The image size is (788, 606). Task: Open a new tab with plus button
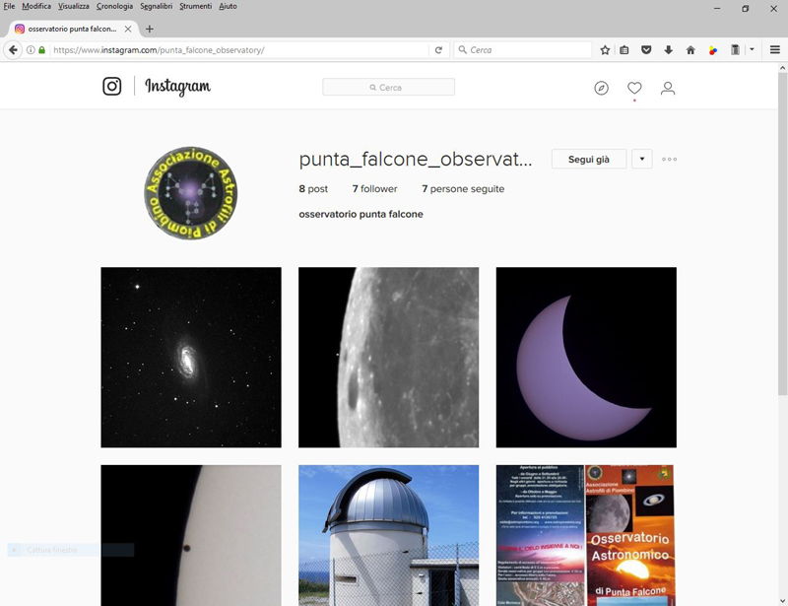150,30
